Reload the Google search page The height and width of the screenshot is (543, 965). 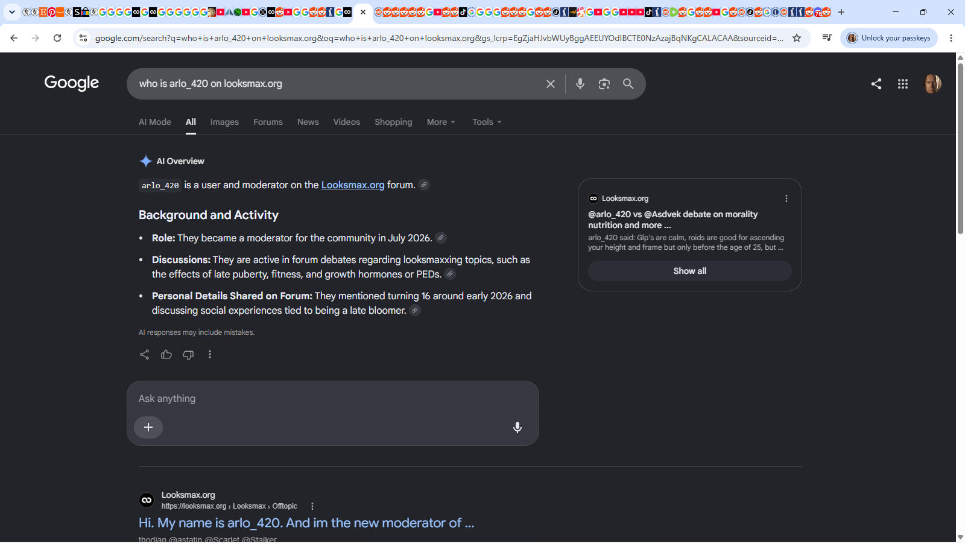click(57, 38)
